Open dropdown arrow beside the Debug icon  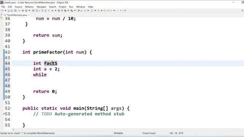coord(55,11)
